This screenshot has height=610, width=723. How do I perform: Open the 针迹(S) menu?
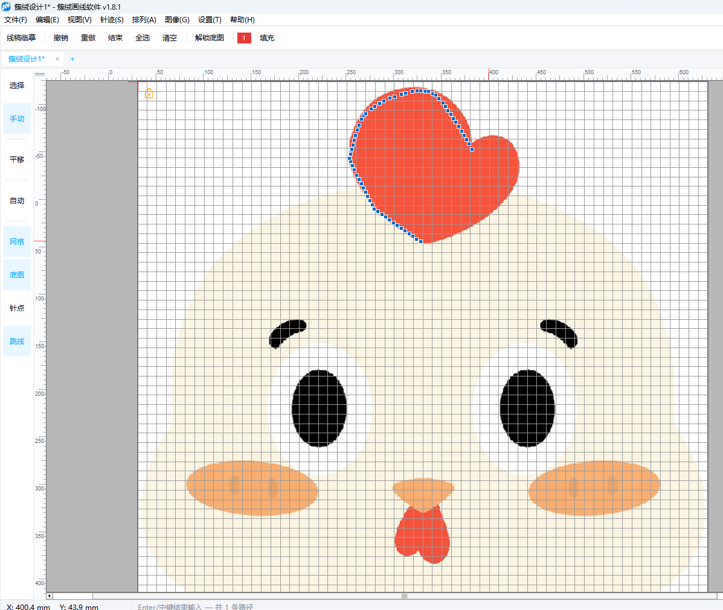(x=112, y=20)
